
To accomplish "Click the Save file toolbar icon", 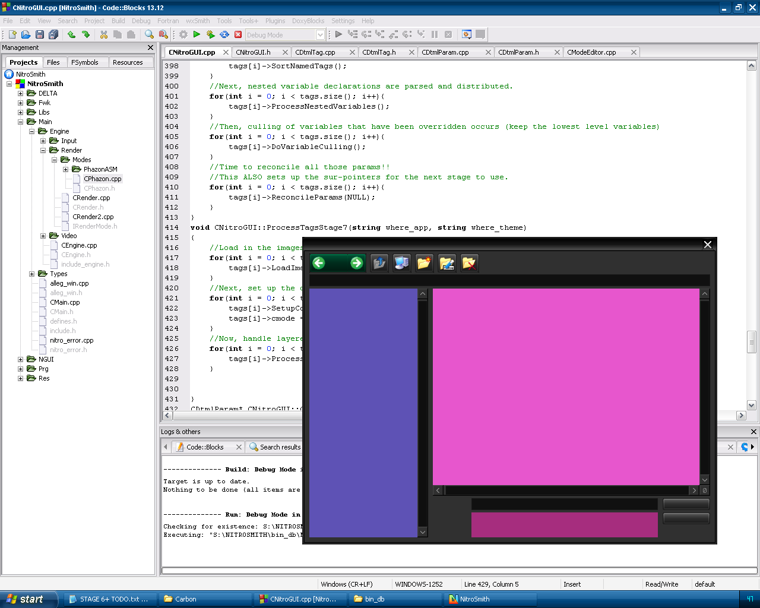I will pos(40,35).
